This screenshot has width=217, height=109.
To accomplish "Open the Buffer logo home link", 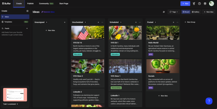I will tap(6, 4).
